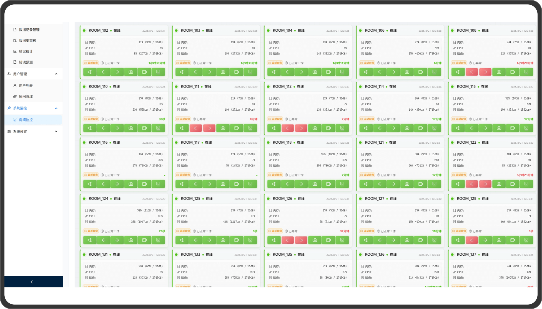Click the green right arrow on ROOM_128
The height and width of the screenshot is (309, 542).
coord(485,240)
